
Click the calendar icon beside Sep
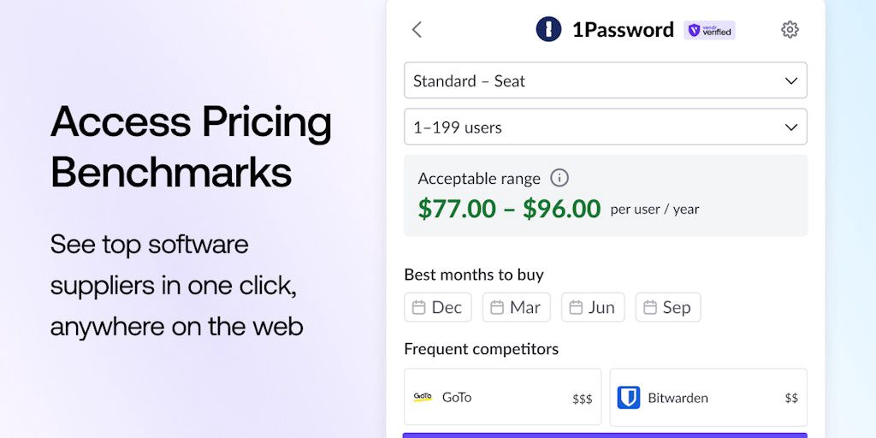point(650,307)
